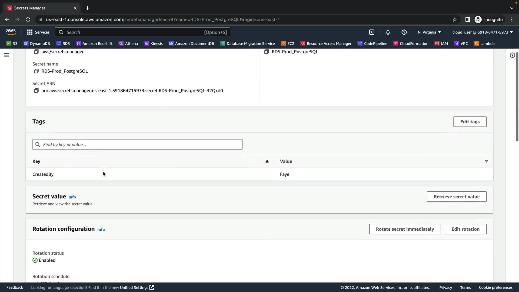
Task: Expand the cloud_user account dropdown
Action: click(x=483, y=32)
